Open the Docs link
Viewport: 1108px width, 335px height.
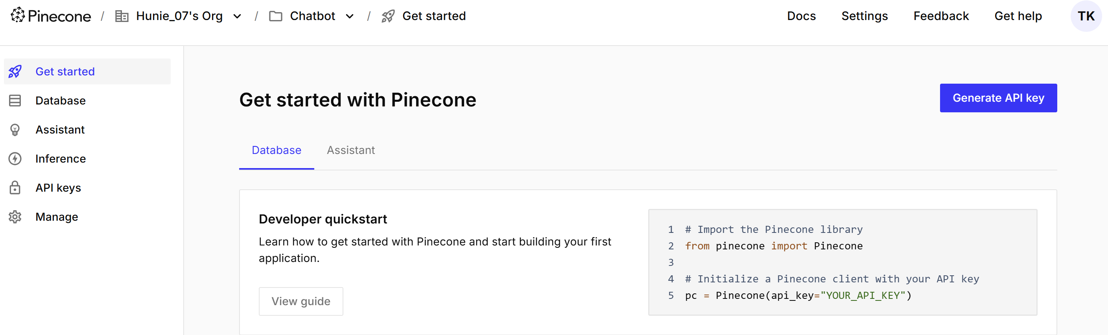pos(801,16)
